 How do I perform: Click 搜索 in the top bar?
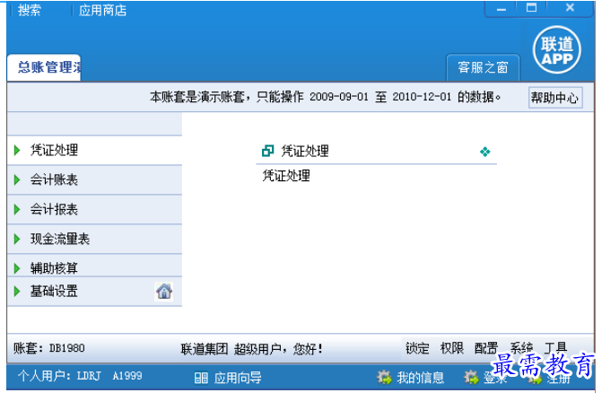[30, 11]
